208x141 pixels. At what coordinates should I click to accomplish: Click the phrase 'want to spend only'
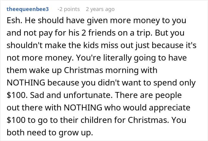coord(159,83)
